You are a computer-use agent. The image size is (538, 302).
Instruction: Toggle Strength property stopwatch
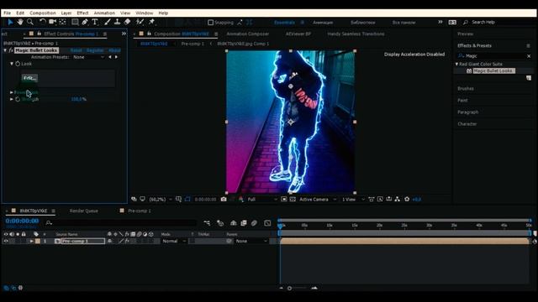18,99
